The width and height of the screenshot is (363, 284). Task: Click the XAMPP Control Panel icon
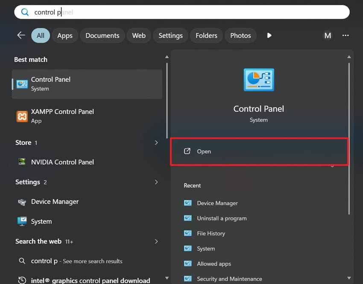tap(22, 116)
